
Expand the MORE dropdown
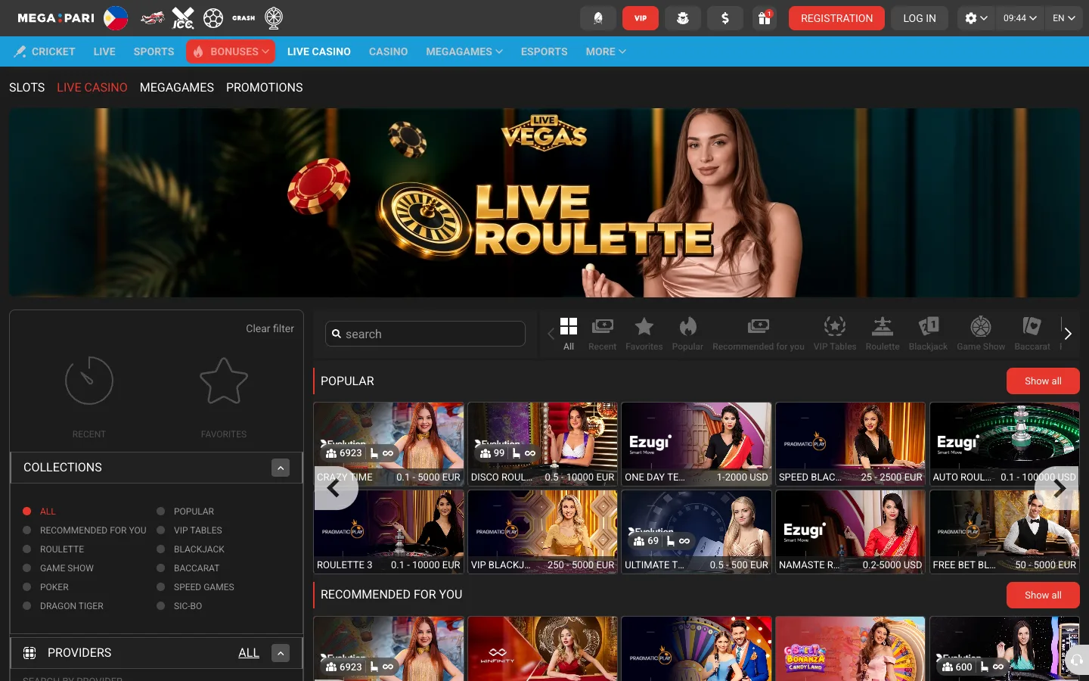click(606, 51)
